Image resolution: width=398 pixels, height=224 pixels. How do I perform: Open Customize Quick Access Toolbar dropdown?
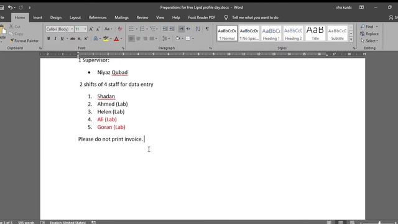tap(29, 7)
